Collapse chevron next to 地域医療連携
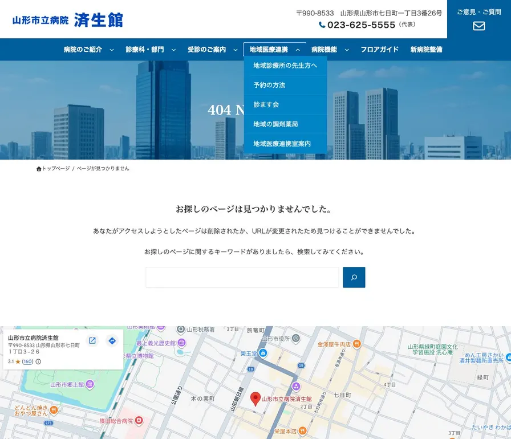 298,50
